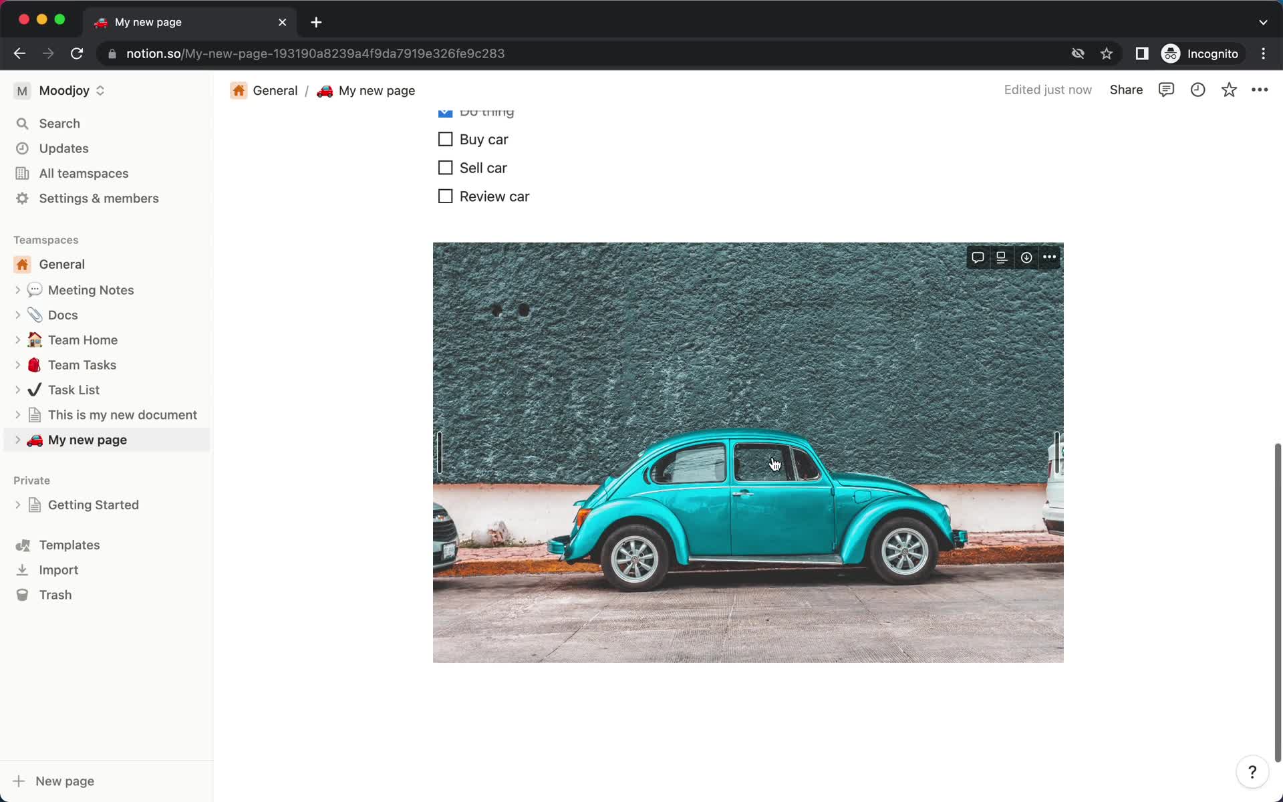
Task: Click the car image thumbnail
Action: tap(748, 452)
